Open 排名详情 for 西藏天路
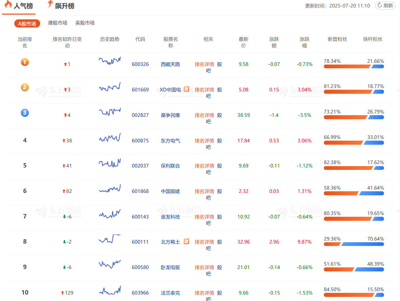Image resolution: width=400 pixels, height=301 pixels. [x=204, y=64]
